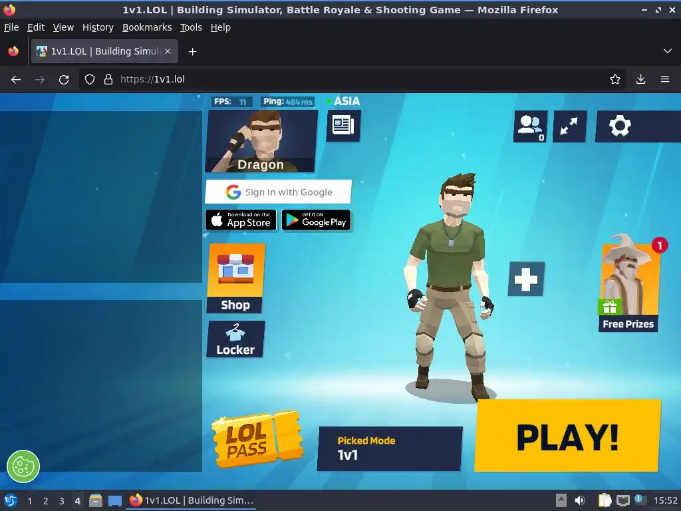Screen dimensions: 681x511
Task: Focus the URL address bar
Action: coord(352,79)
